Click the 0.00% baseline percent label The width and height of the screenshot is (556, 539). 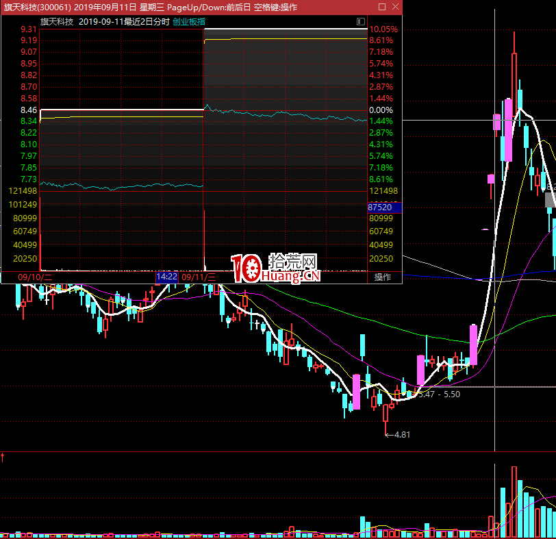click(x=381, y=110)
